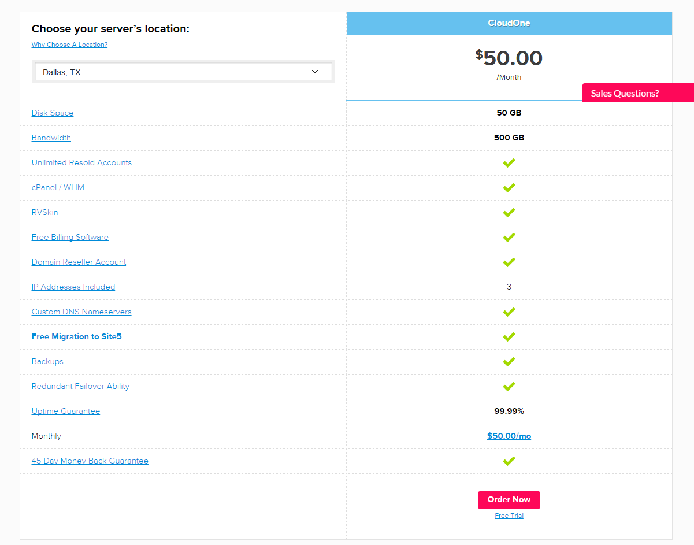Click the Domain Reseller Account checkmark
The image size is (694, 545).
point(509,262)
